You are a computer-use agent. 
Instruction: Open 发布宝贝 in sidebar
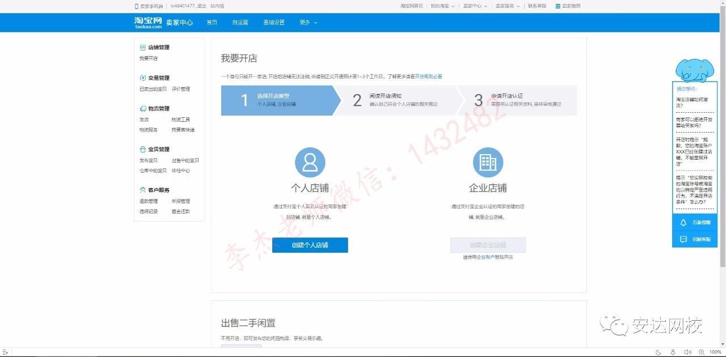click(x=149, y=160)
